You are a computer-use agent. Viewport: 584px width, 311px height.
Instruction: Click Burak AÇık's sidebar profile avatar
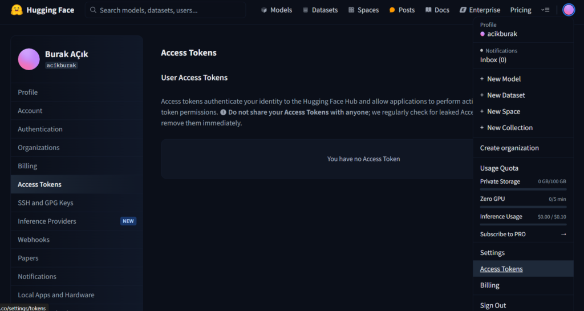click(29, 59)
